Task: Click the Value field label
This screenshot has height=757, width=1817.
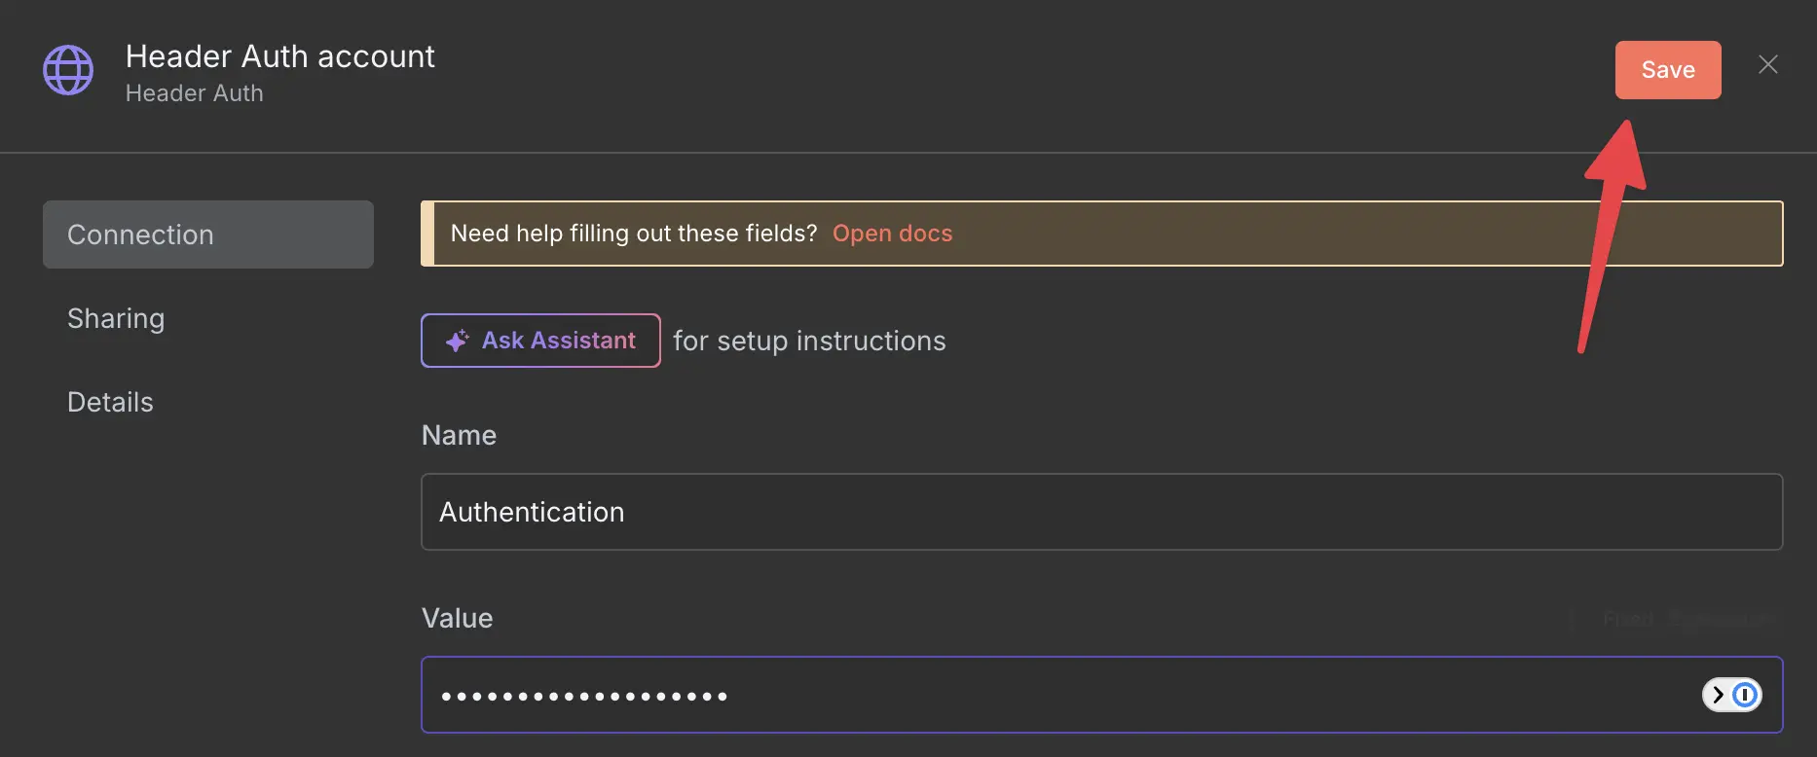Action: [x=457, y=618]
